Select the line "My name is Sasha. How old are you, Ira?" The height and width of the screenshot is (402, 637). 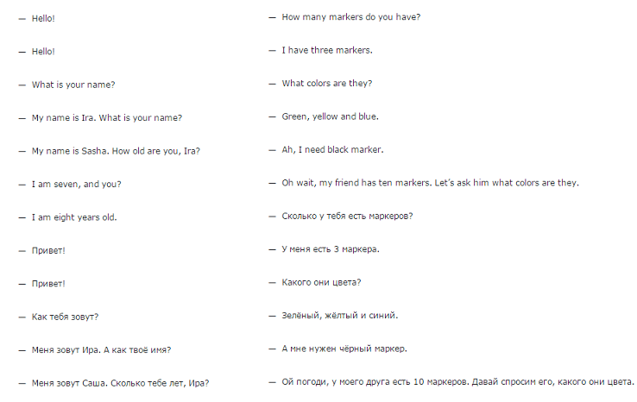click(x=116, y=151)
